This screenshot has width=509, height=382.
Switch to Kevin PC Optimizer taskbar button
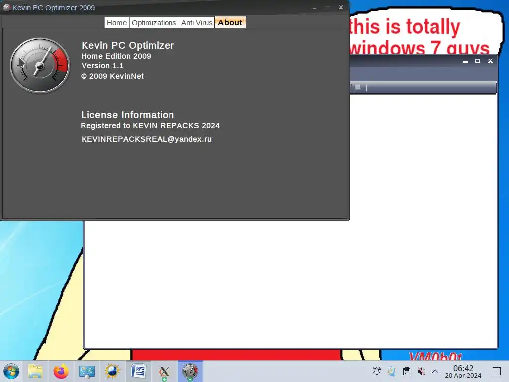tap(190, 371)
